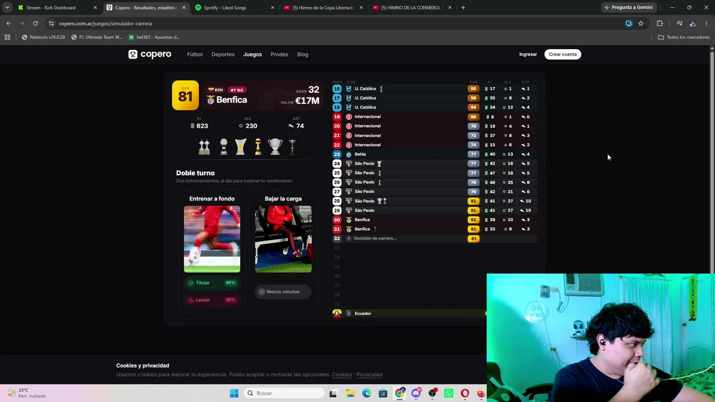Open the Privacidad link
The image size is (715, 402).
(369, 375)
